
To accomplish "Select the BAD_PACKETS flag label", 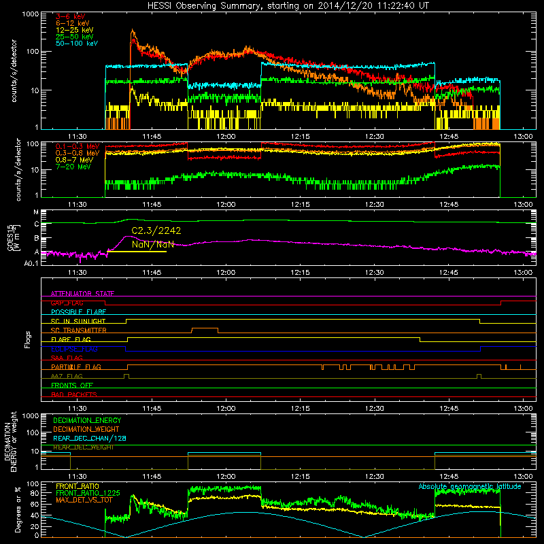I will (x=74, y=394).
